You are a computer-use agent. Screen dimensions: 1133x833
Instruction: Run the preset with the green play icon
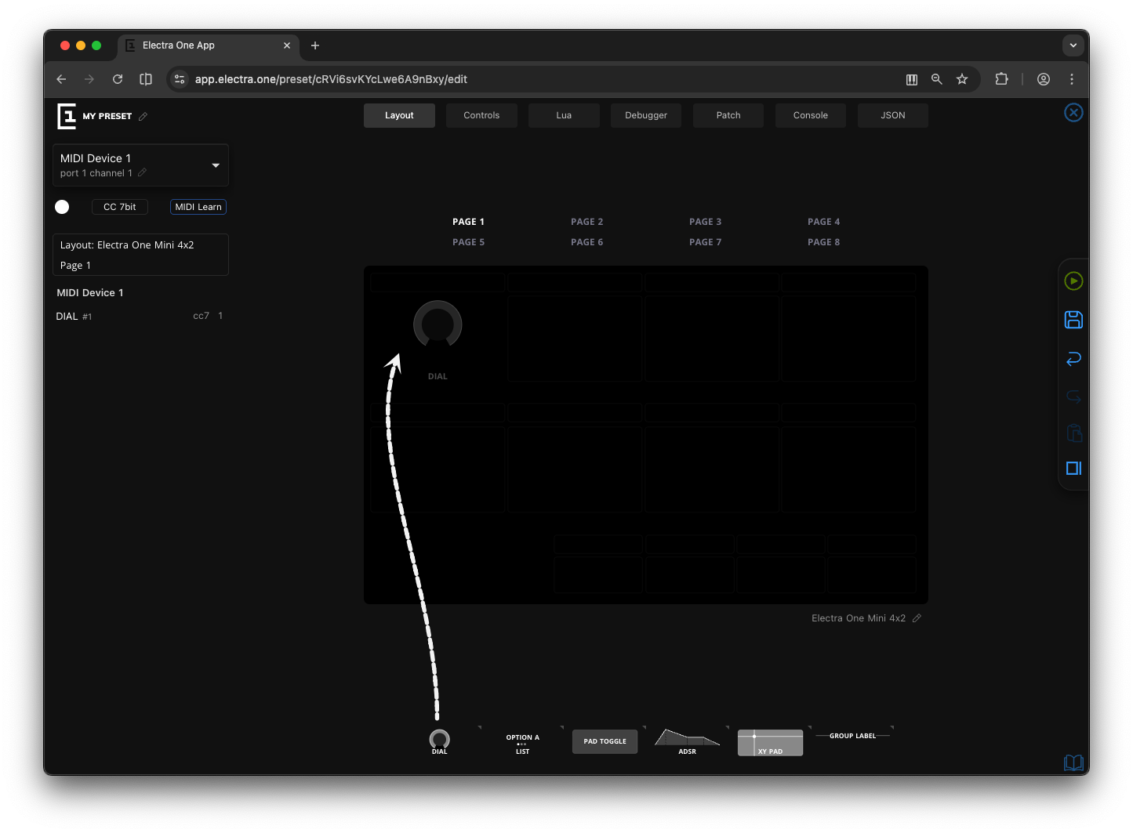coord(1073,280)
